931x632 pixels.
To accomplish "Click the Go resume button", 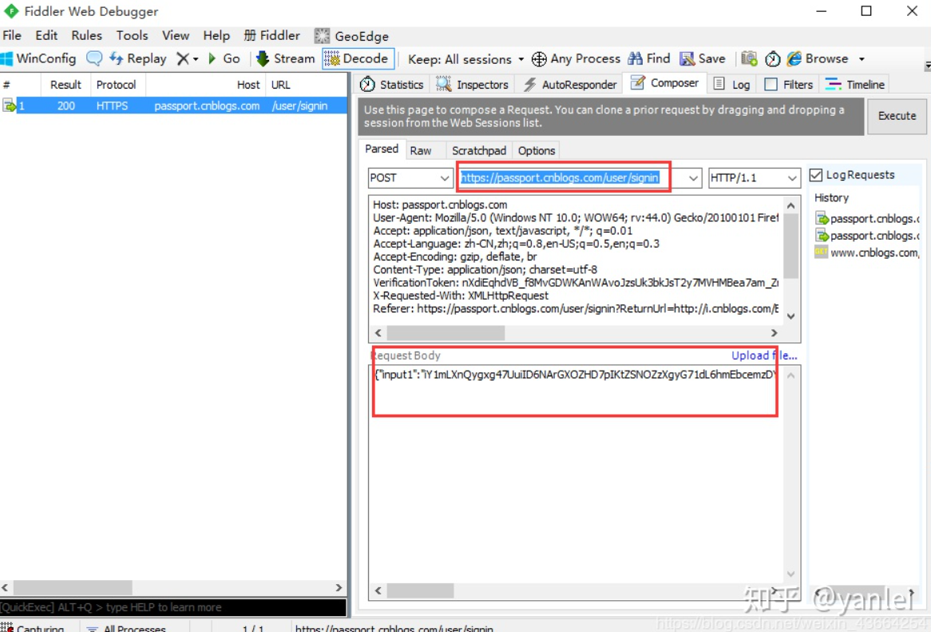I will point(224,59).
